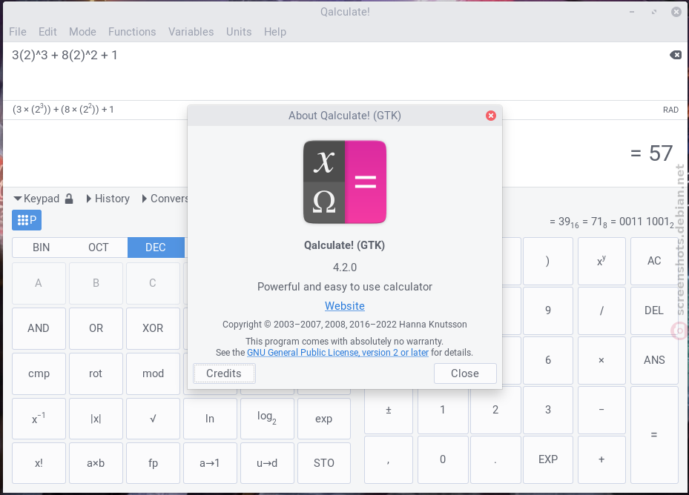This screenshot has width=689, height=495.
Task: Click the Close button in the About dialog
Action: pos(465,373)
